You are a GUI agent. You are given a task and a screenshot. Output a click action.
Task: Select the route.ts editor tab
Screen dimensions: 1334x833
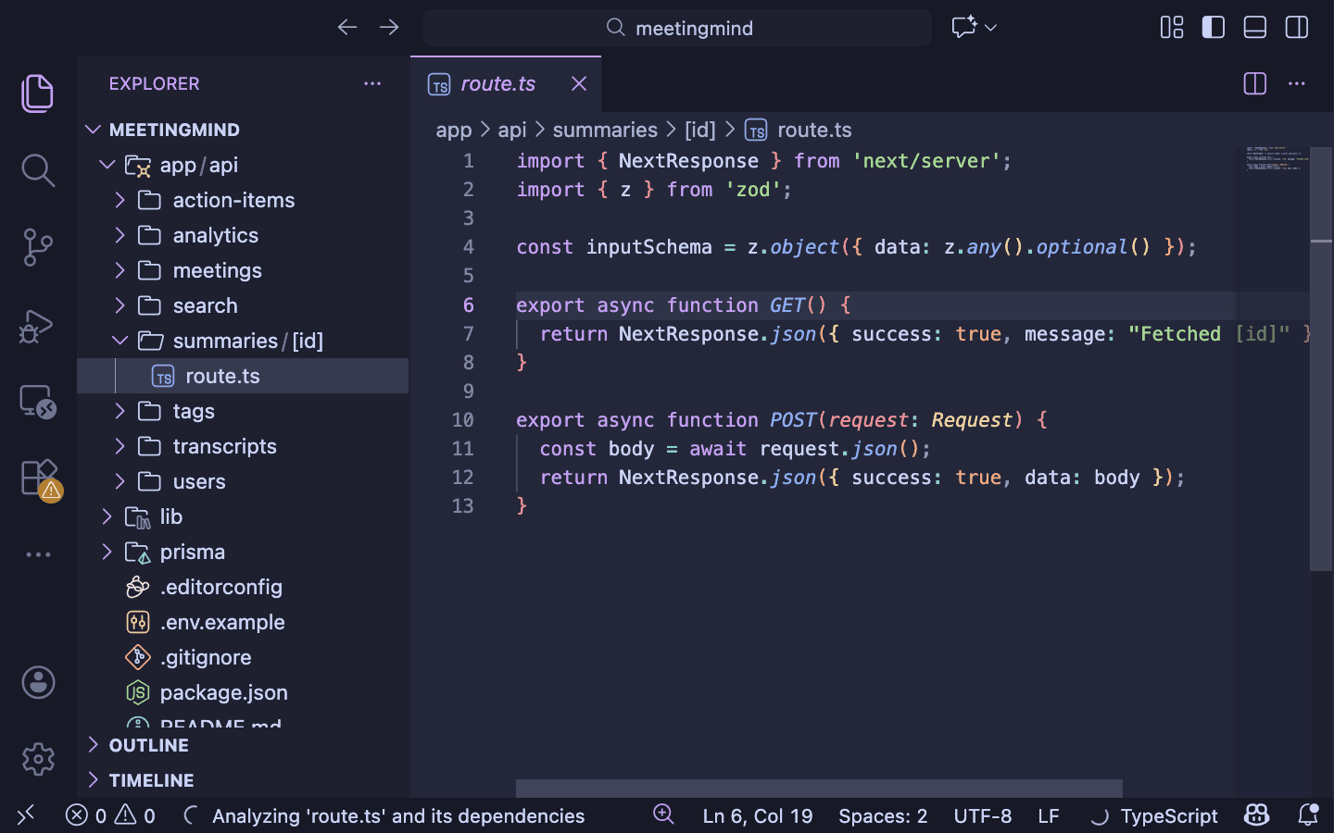498,83
